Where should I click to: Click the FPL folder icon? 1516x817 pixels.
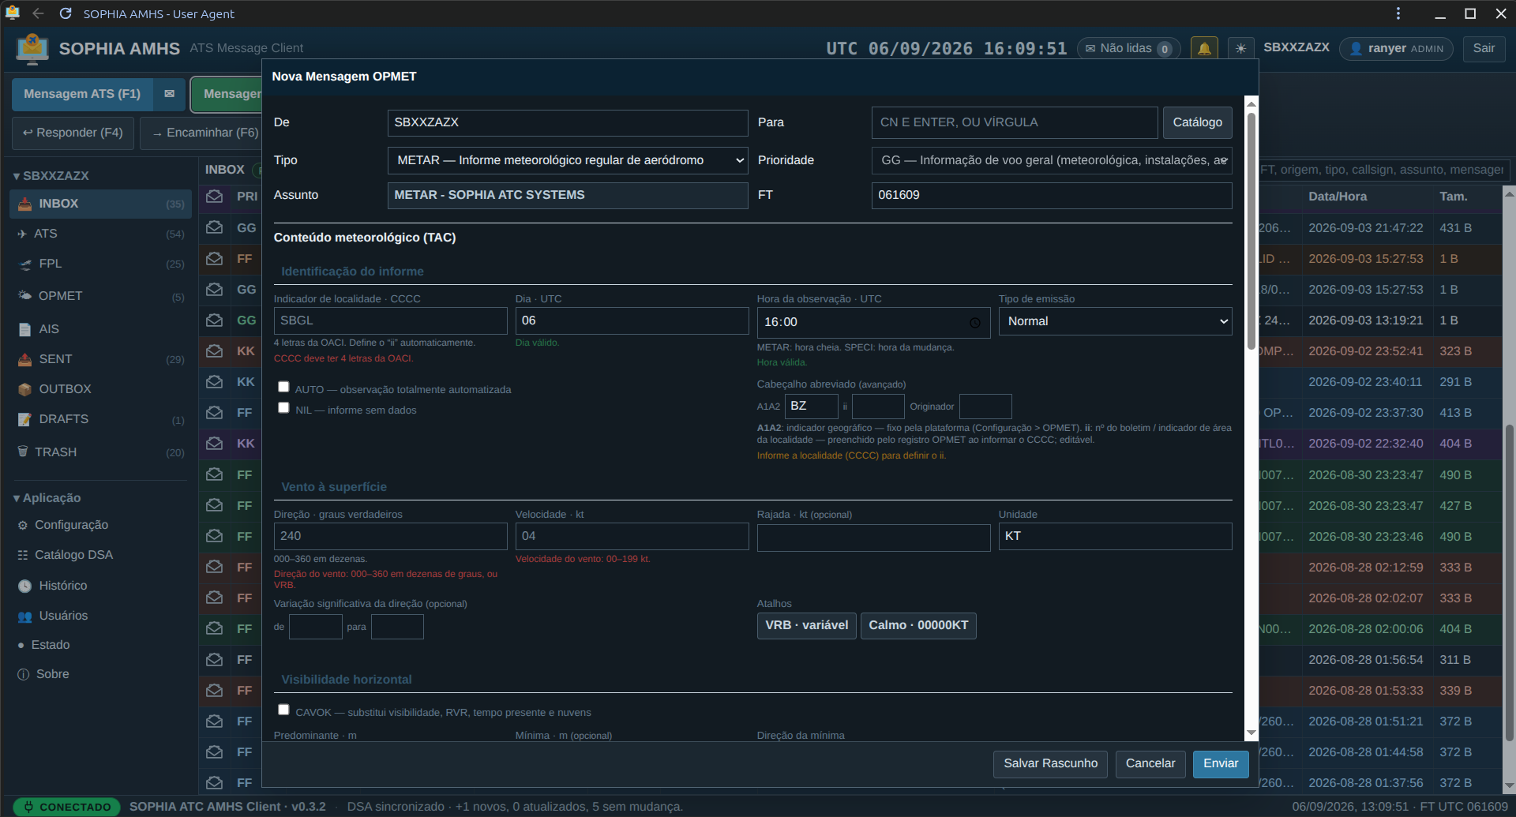25,264
